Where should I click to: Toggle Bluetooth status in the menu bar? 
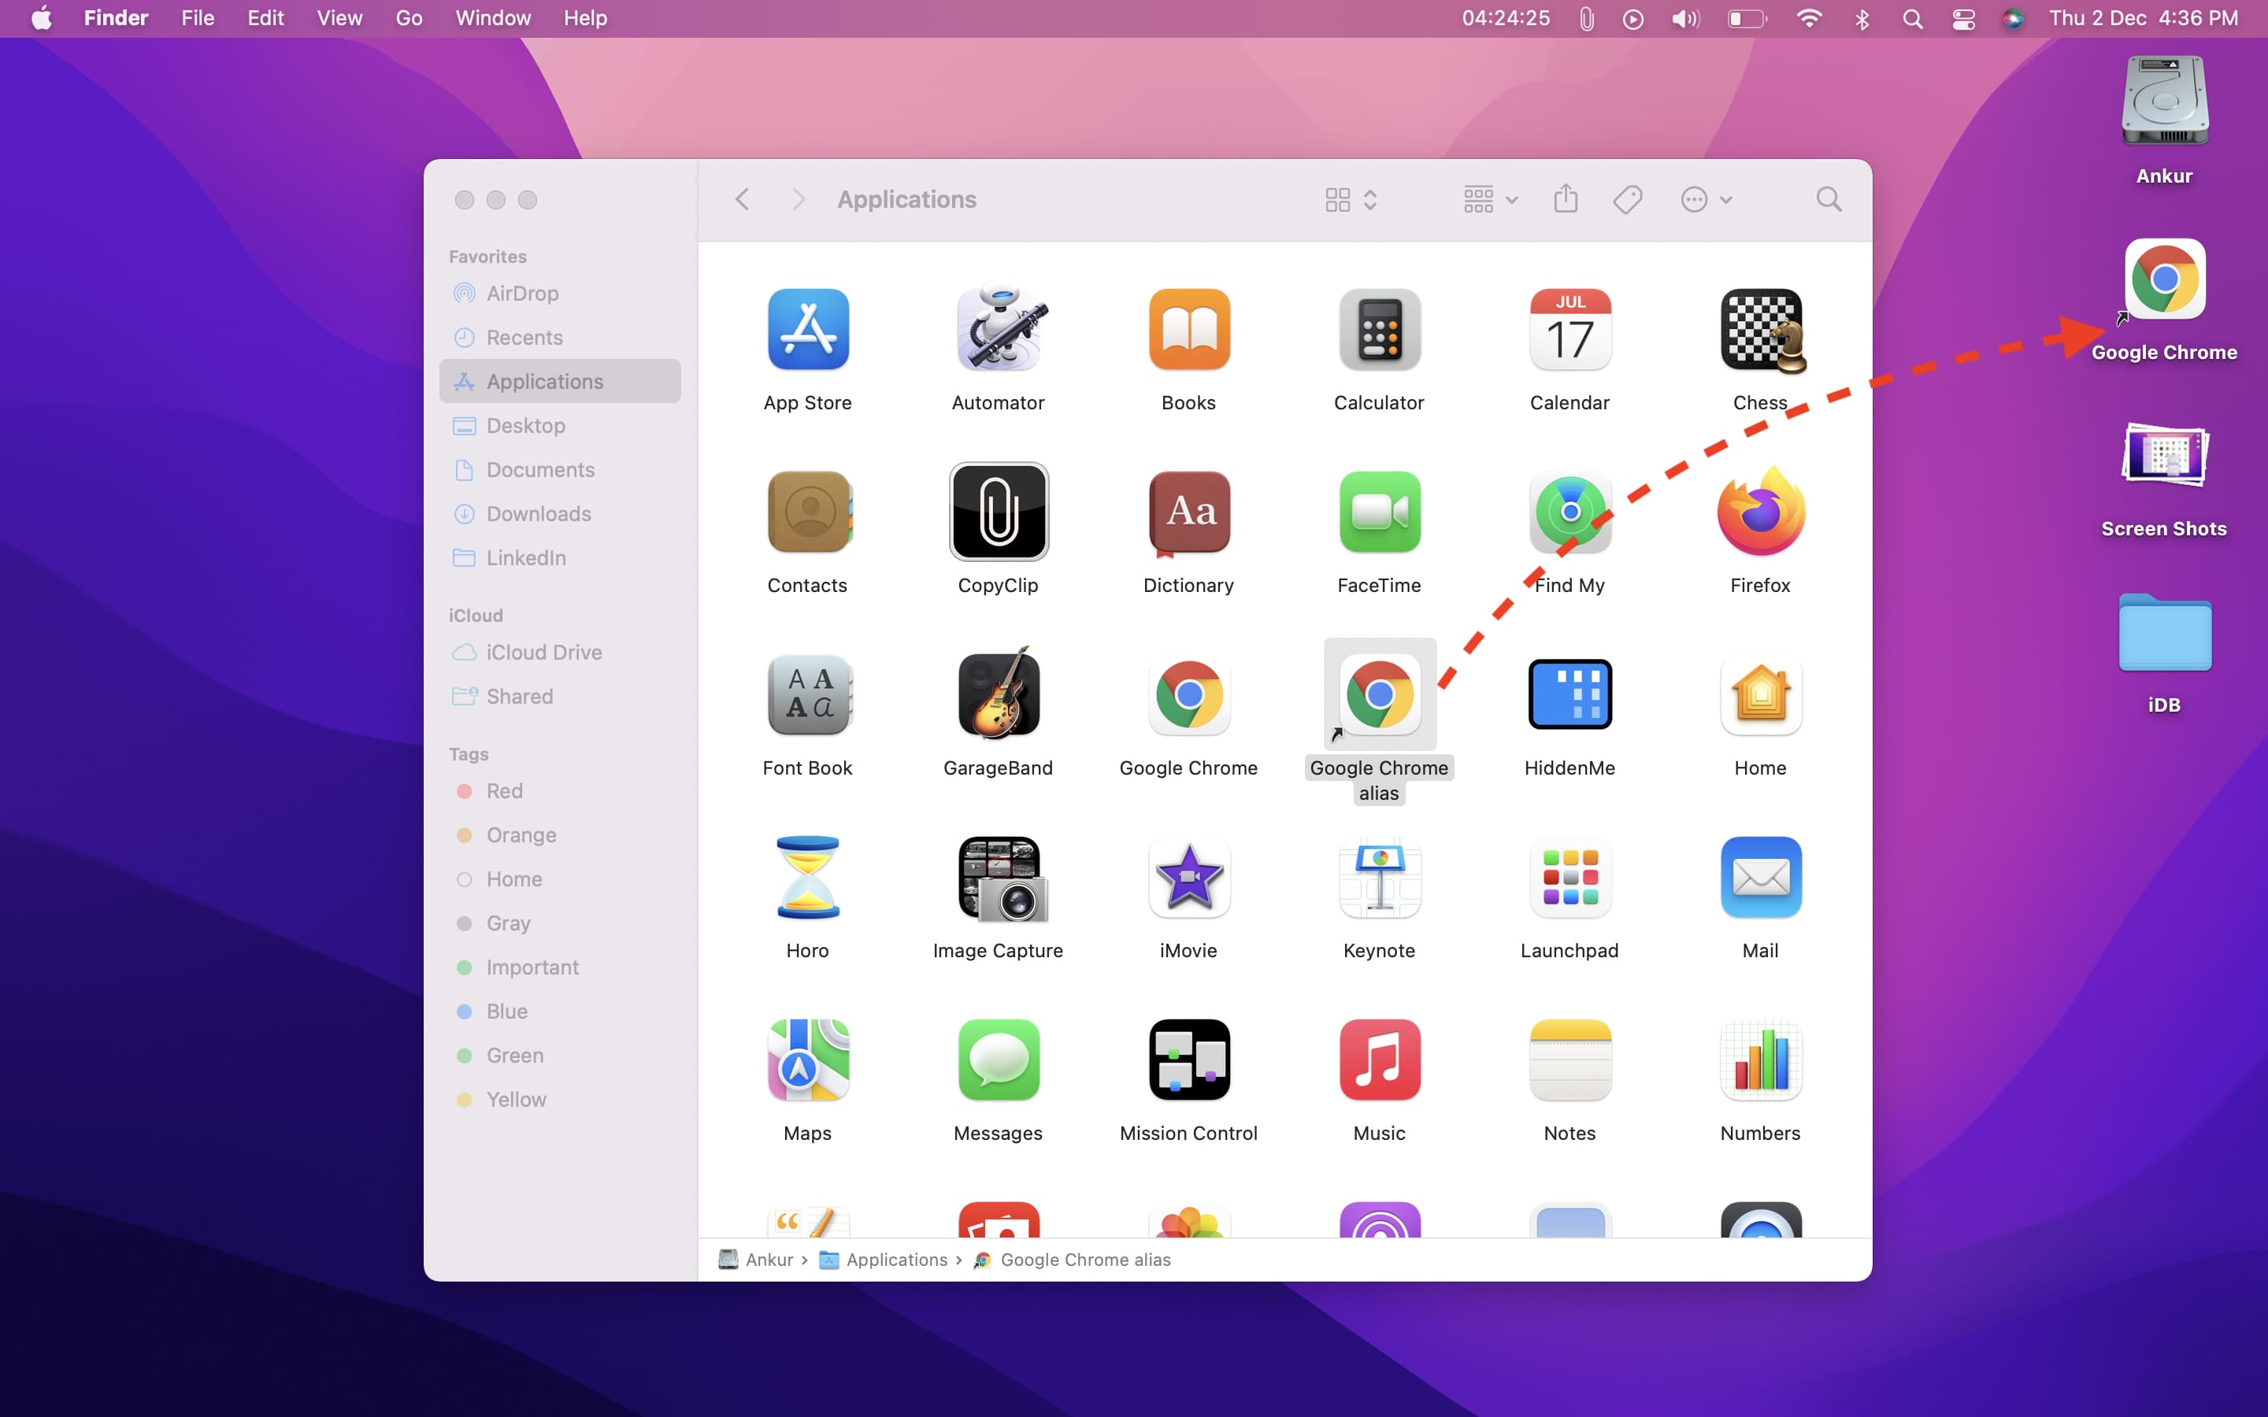(1862, 19)
